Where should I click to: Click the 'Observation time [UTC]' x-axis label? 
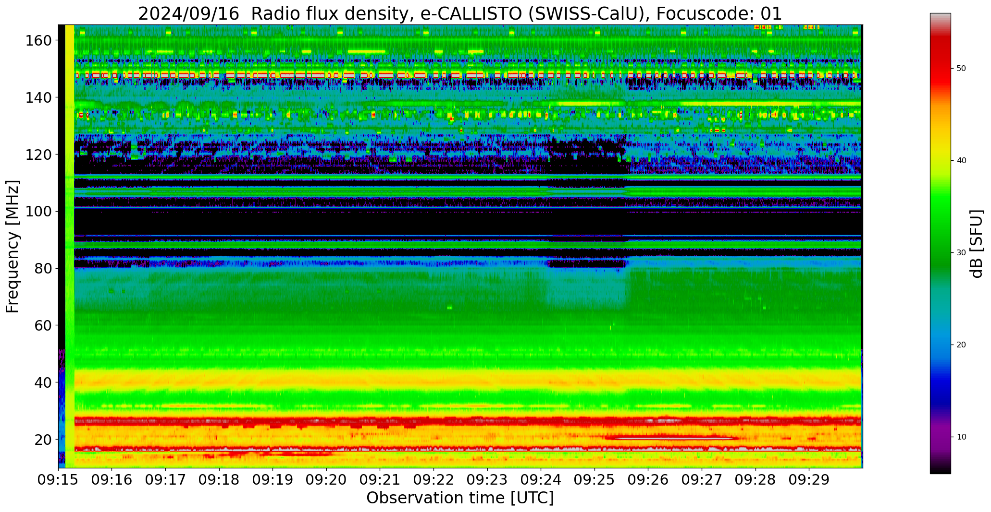460,498
